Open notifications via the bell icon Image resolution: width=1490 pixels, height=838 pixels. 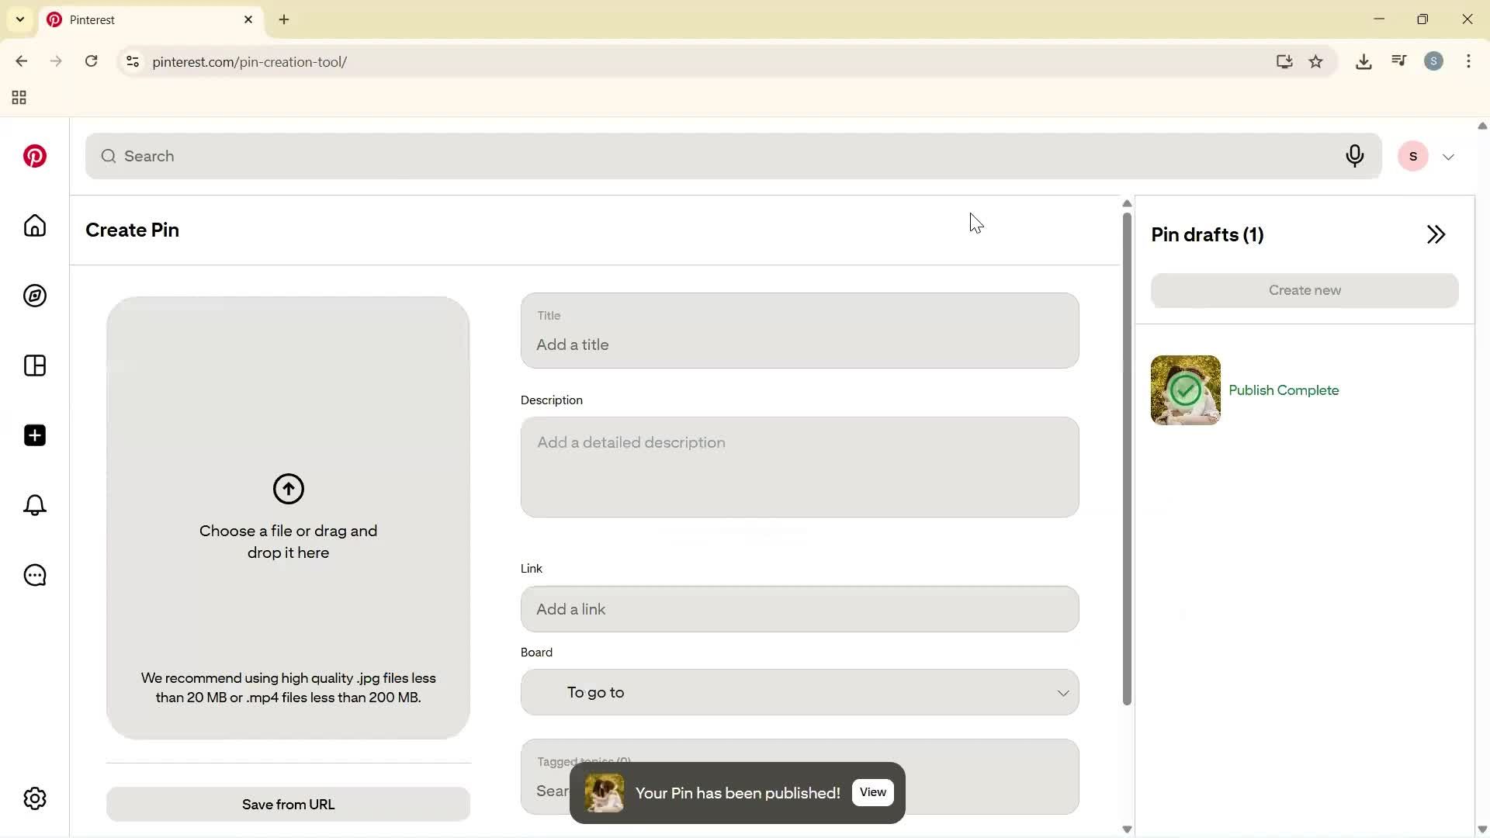[34, 505]
